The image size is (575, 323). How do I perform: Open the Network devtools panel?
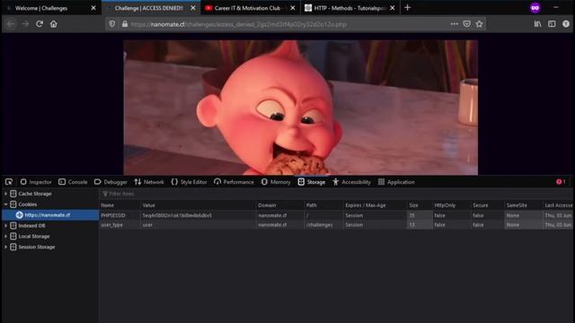[149, 182]
